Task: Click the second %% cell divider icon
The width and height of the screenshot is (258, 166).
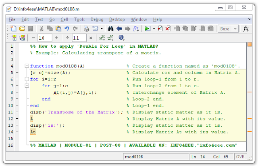Action: 110,38
